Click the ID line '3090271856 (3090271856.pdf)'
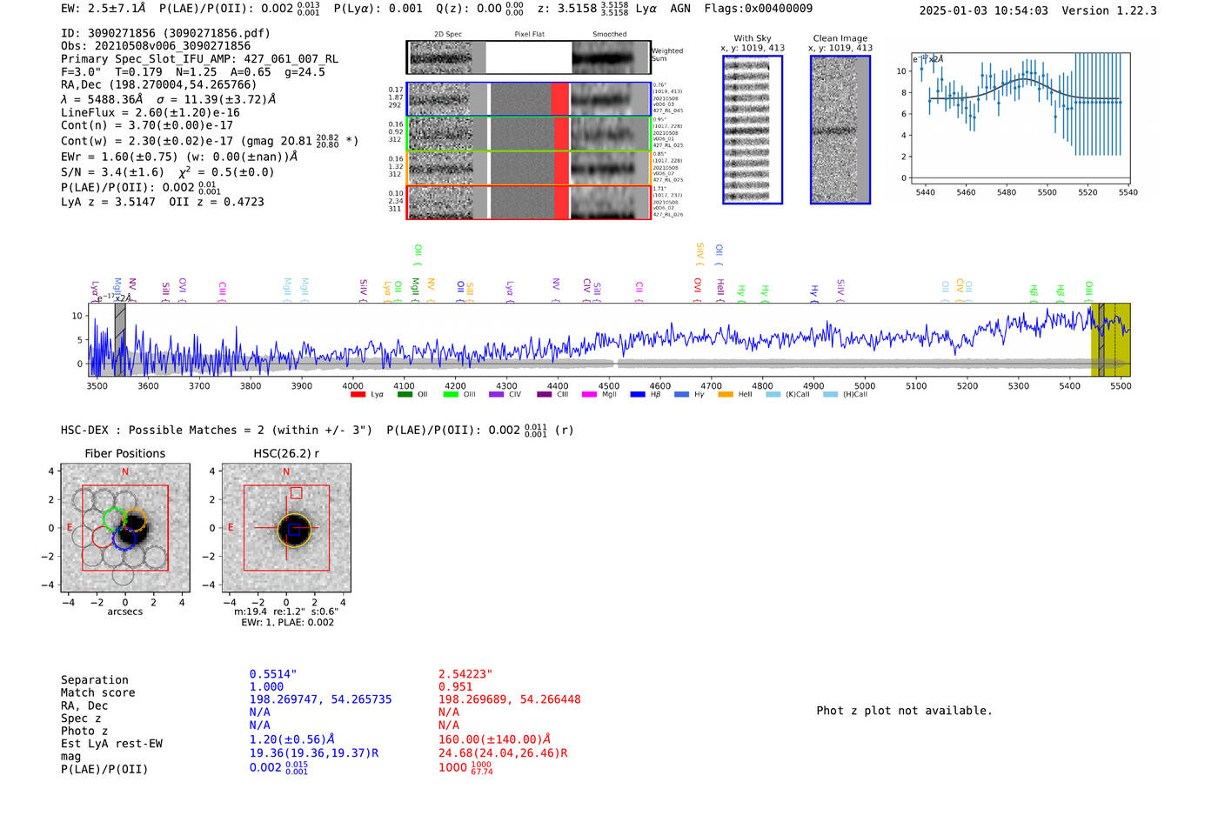The image size is (1218, 829). point(165,33)
